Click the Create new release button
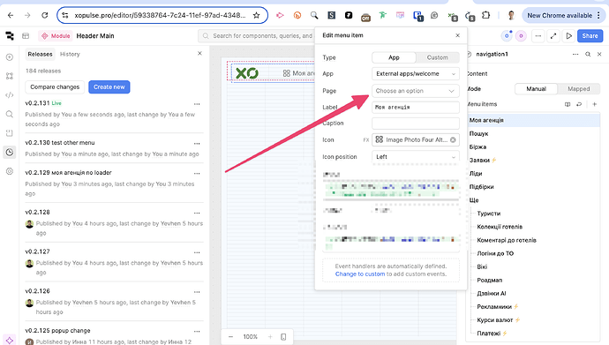Screen dimensions: 609x345 click(x=109, y=87)
